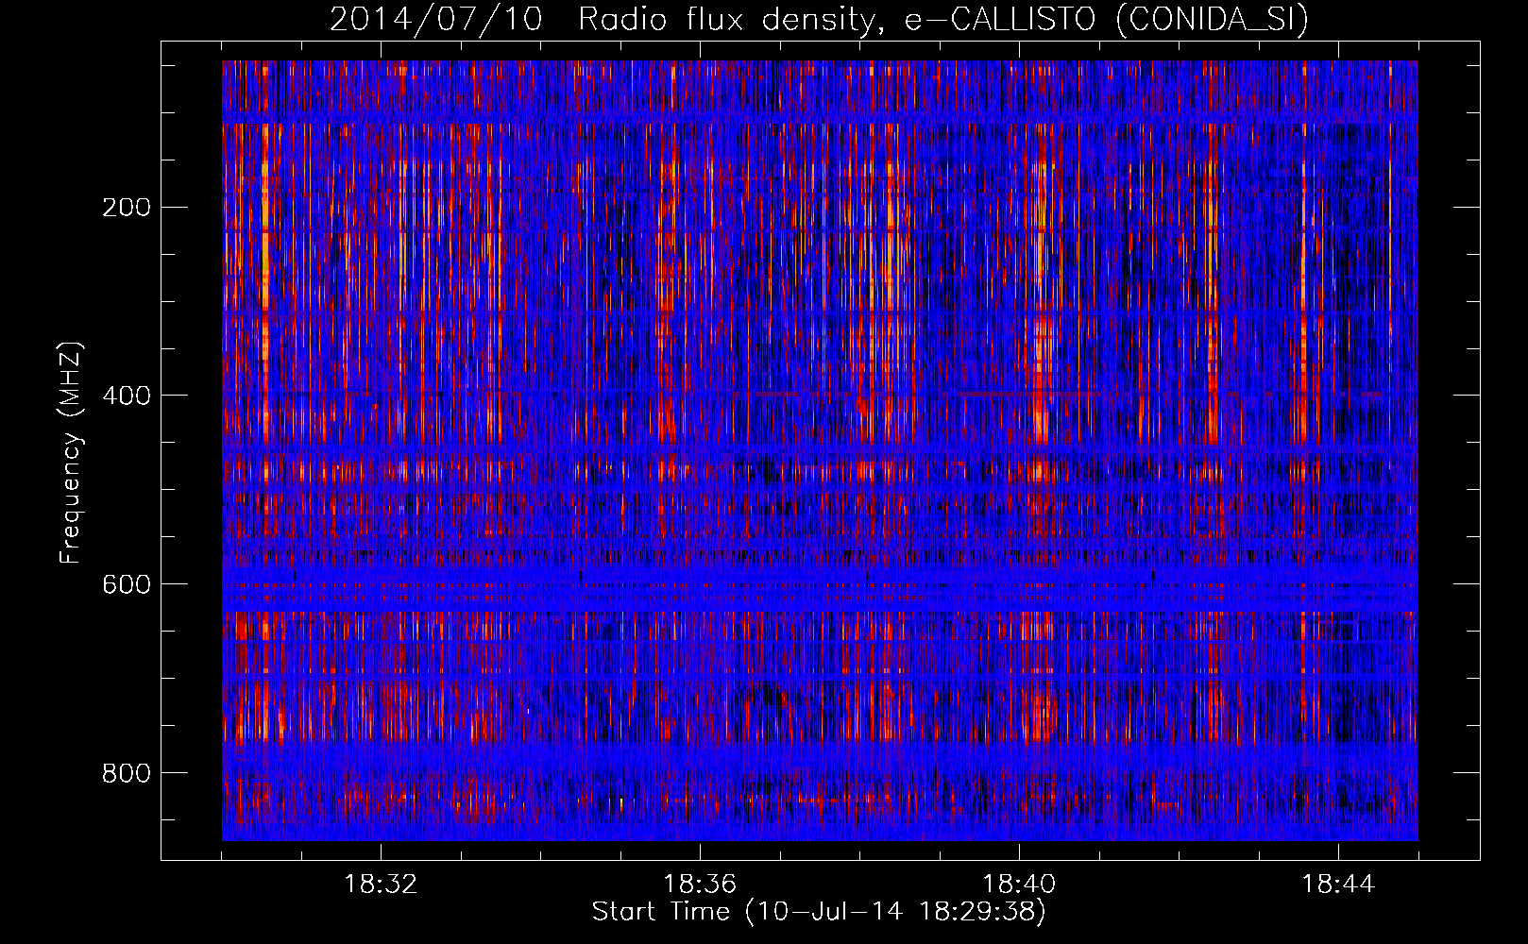1528x944 pixels.
Task: Click the 600 frequency tick label
Action: [x=127, y=584]
